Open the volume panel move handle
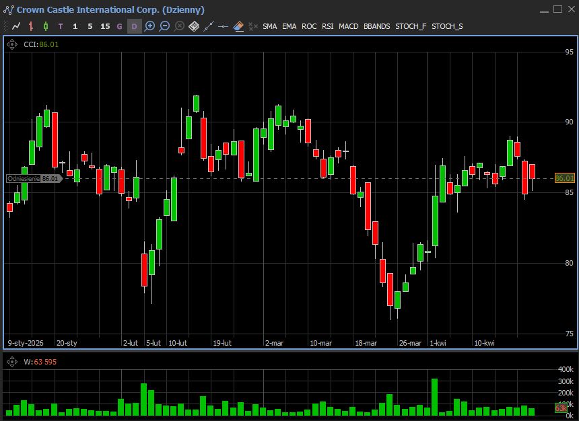This screenshot has height=421, width=579. [x=12, y=362]
